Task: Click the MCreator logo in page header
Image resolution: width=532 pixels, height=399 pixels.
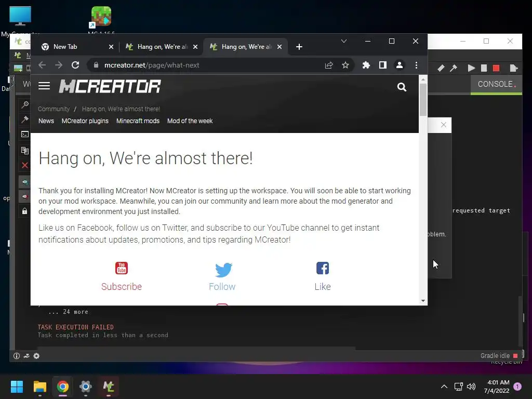Action: click(110, 86)
